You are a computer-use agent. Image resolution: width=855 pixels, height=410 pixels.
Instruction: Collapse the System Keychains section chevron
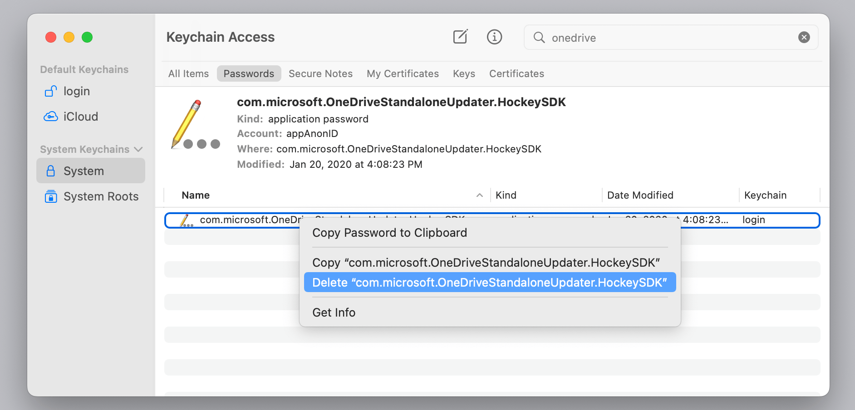(x=138, y=149)
